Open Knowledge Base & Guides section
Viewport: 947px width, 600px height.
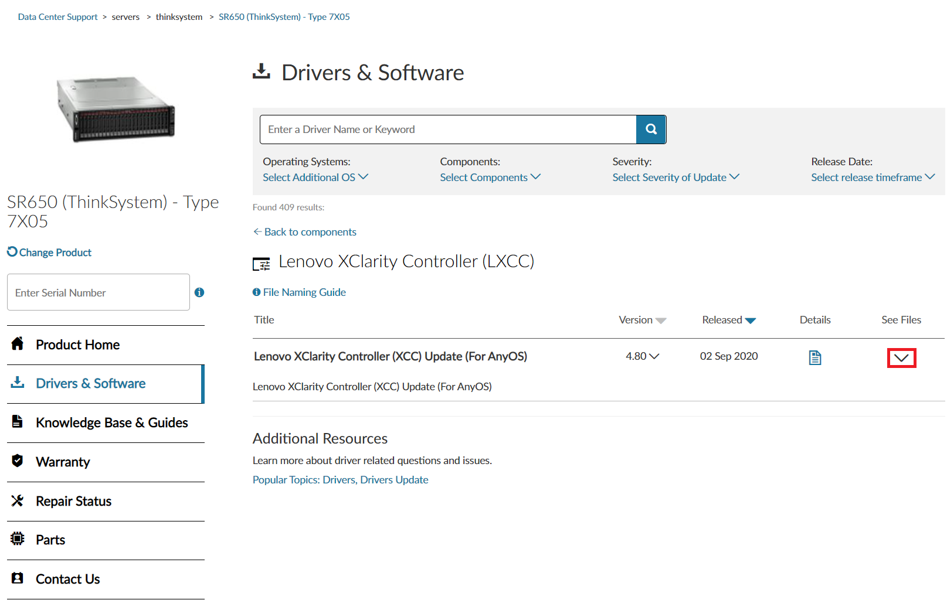[x=106, y=423]
